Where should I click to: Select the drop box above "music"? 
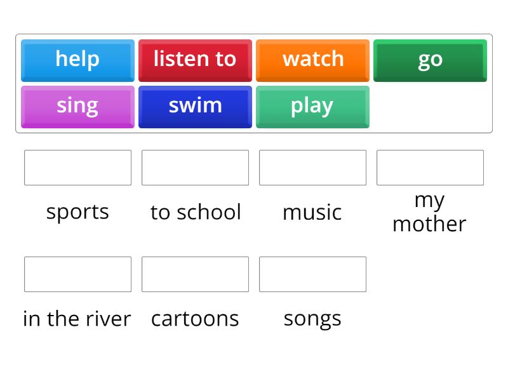click(x=312, y=168)
